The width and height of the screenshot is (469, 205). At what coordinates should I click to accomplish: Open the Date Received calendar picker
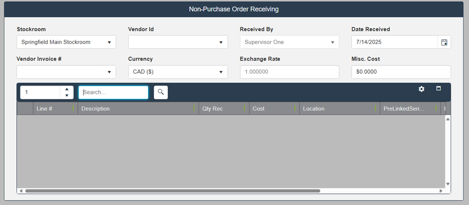click(444, 42)
